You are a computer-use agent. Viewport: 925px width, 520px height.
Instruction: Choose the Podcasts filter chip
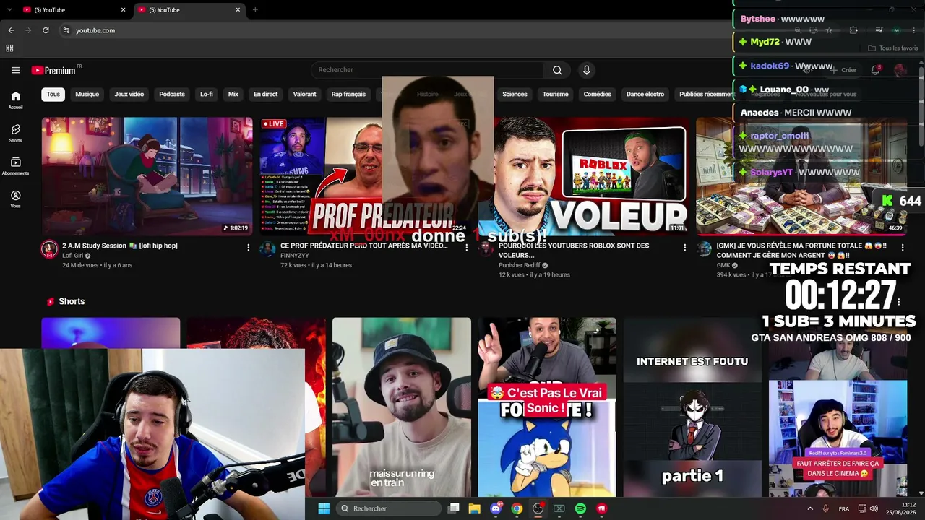[x=172, y=94]
